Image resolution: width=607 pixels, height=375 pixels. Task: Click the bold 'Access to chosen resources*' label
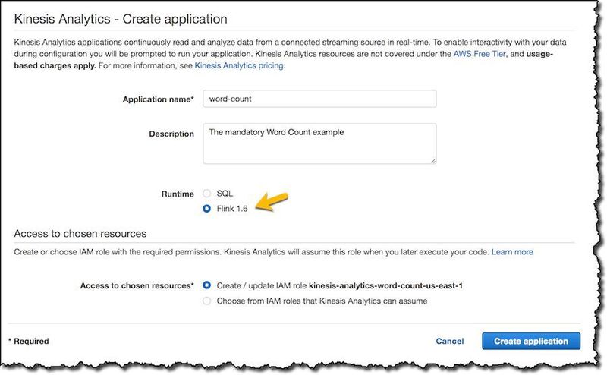tap(137, 286)
